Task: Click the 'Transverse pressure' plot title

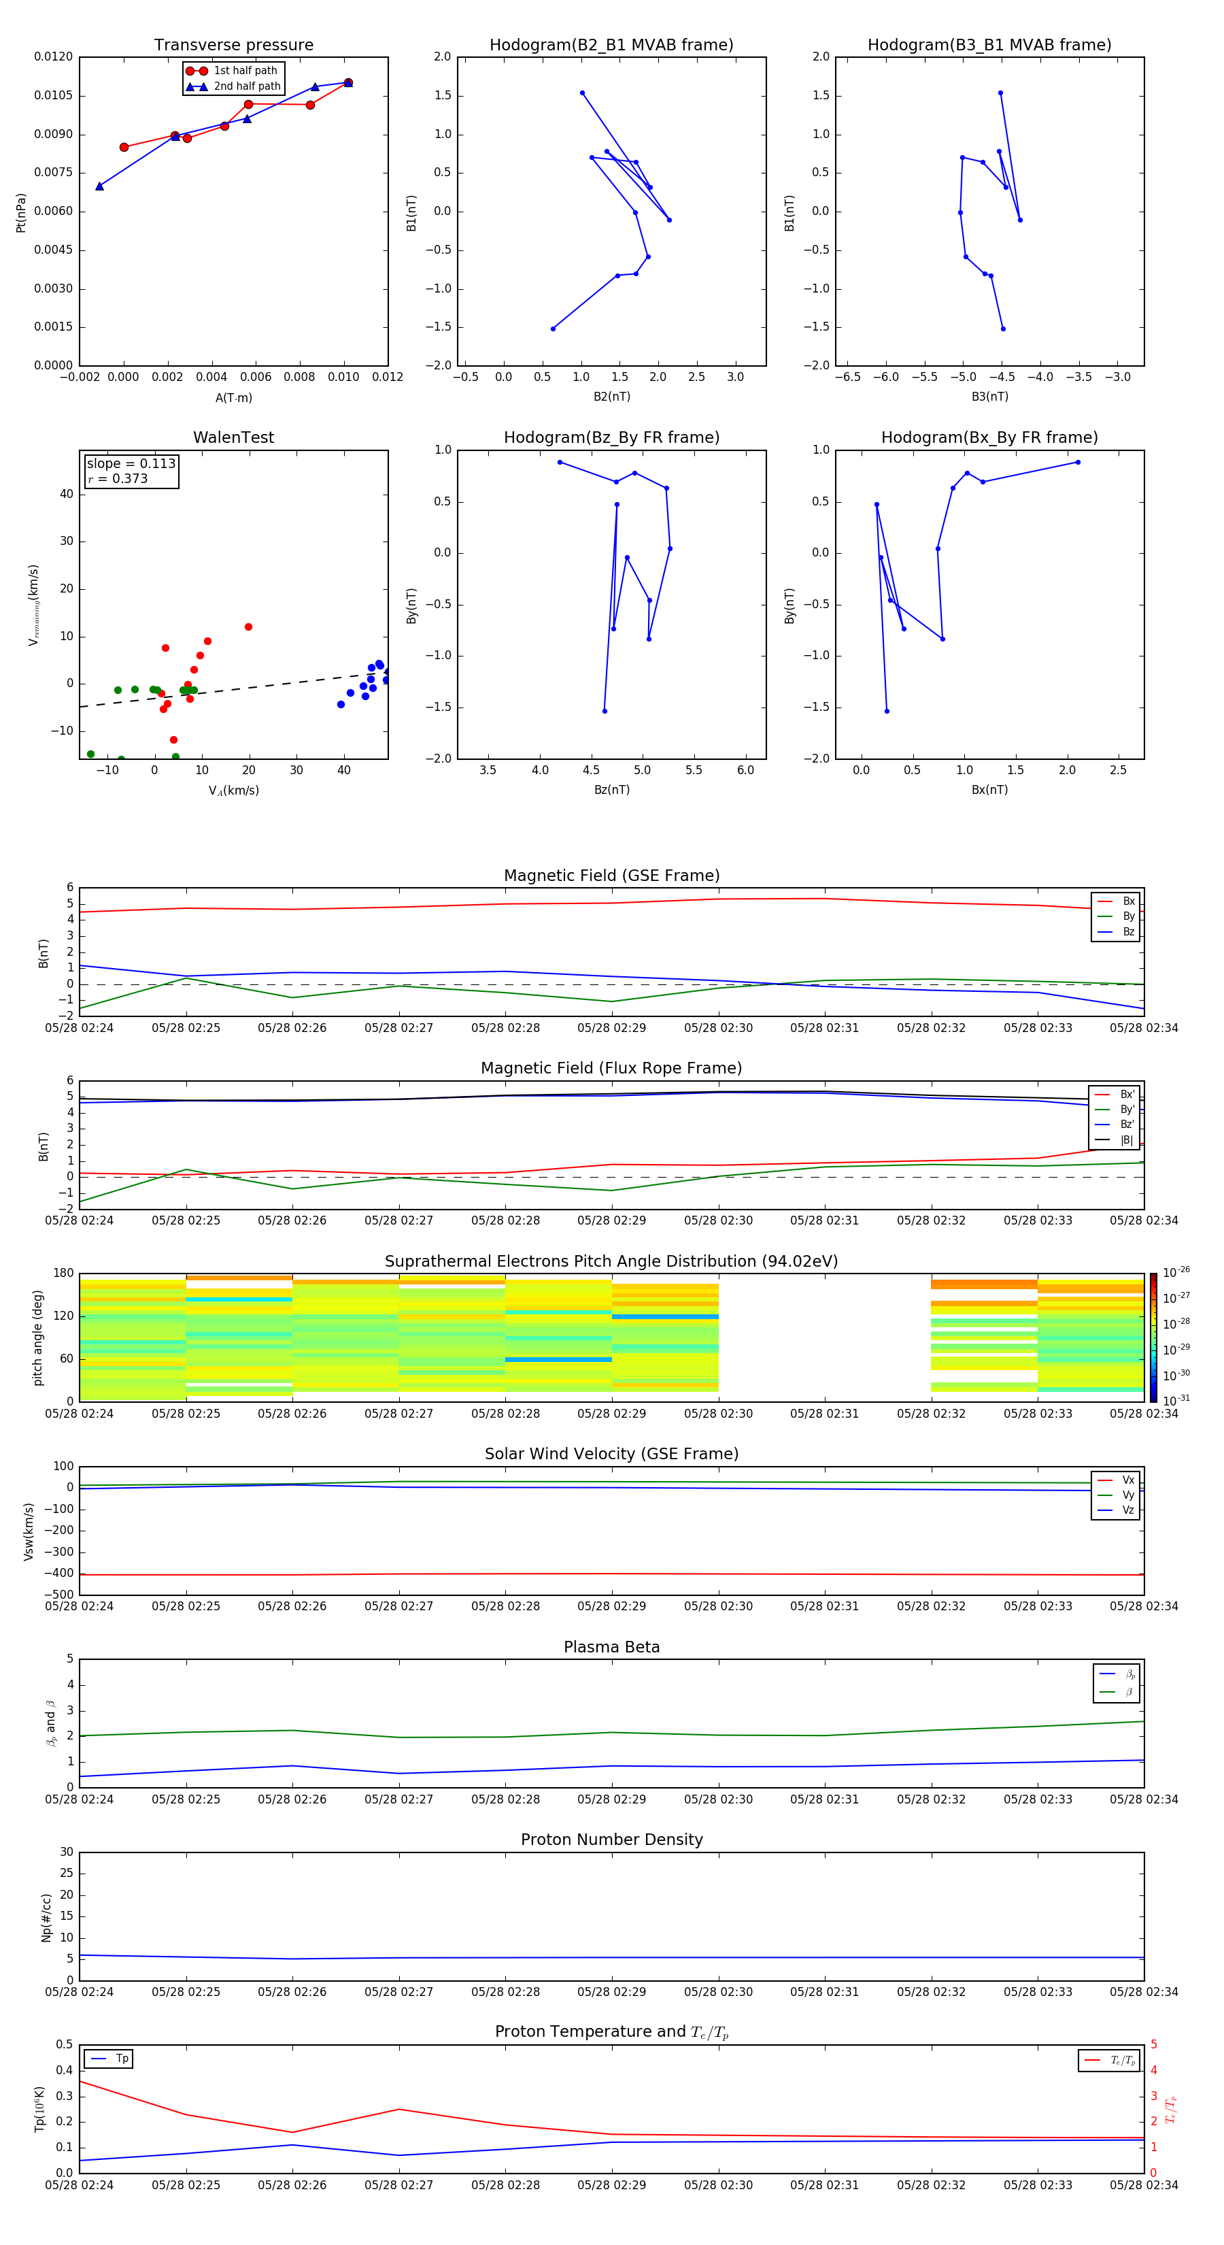Action: tap(233, 46)
